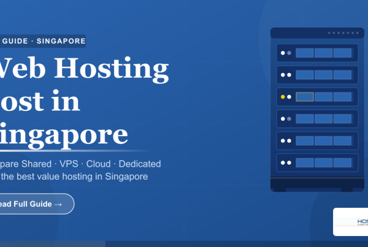Screen dimensions: 368x247
Task: Click the server rack illustration
Action: pyautogui.click(x=317, y=110)
